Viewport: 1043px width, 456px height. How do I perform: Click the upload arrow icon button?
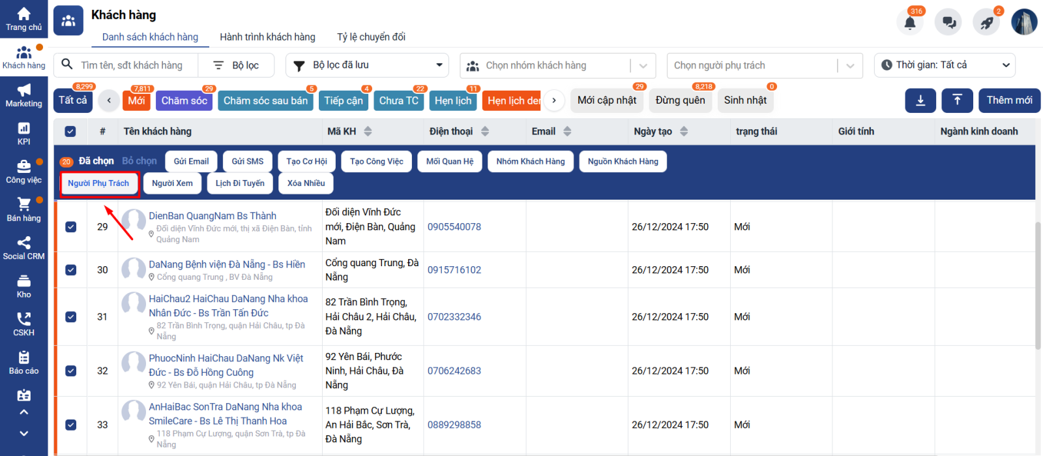(x=957, y=100)
